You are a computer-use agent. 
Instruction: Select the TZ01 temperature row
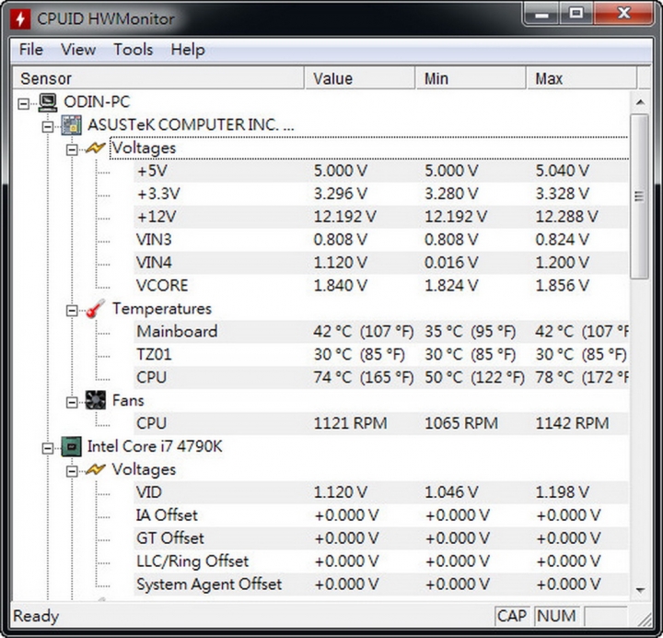point(380,354)
